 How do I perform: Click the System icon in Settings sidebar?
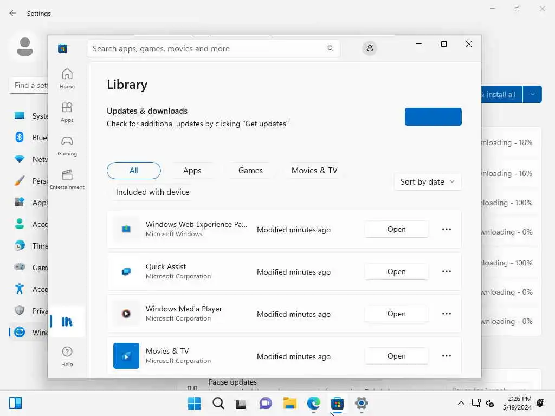coord(20,116)
